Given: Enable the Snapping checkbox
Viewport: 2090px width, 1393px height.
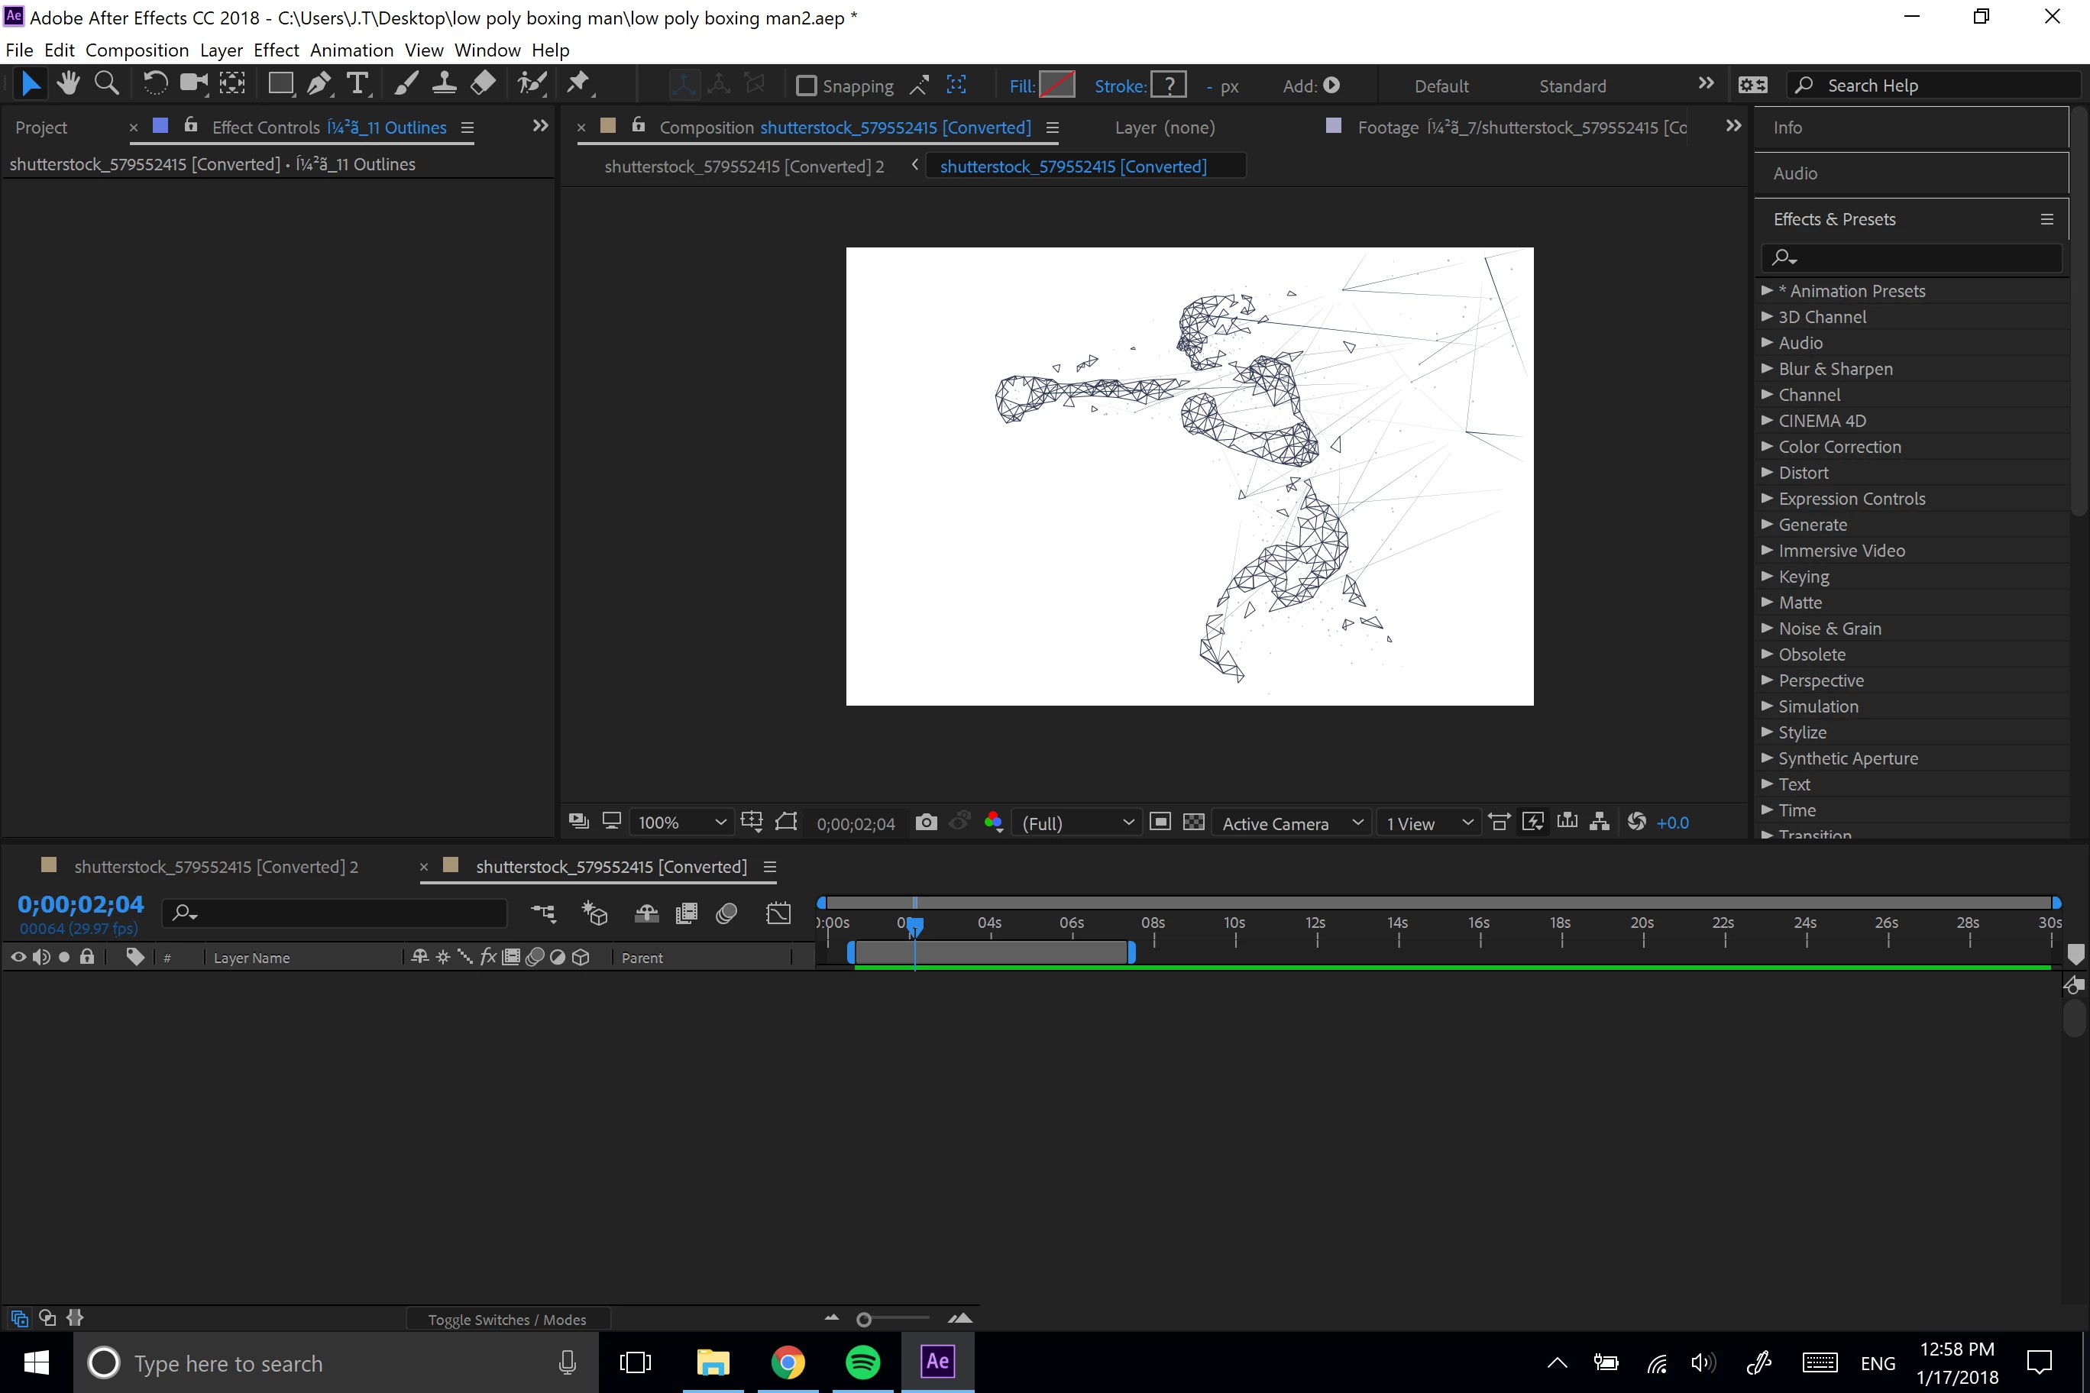Looking at the screenshot, I should (806, 86).
